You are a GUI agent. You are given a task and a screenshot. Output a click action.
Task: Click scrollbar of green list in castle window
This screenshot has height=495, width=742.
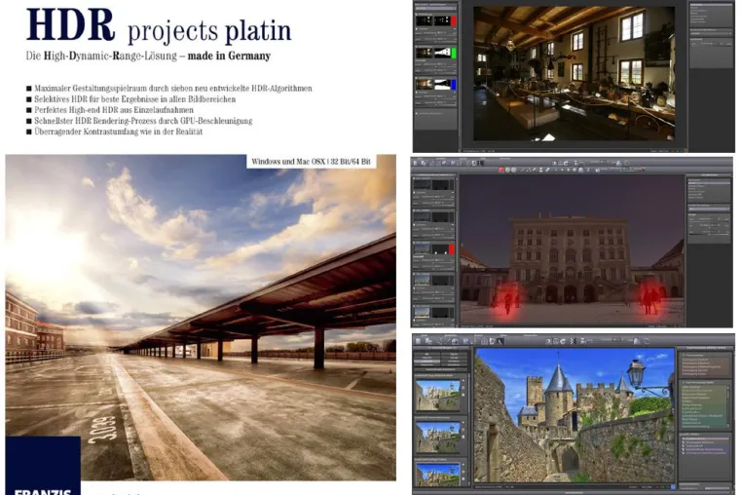(727, 406)
